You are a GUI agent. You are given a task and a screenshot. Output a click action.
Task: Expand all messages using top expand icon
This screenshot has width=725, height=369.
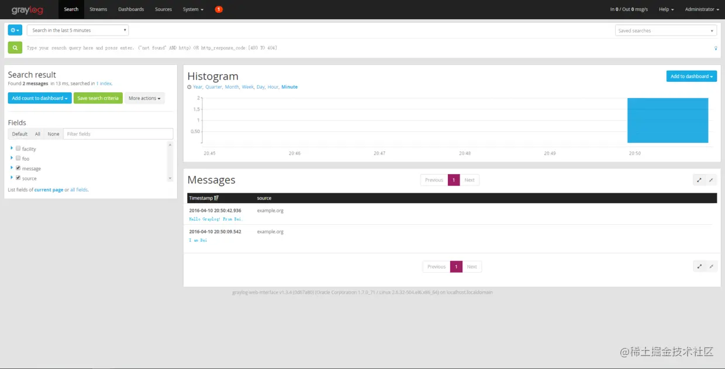pos(699,180)
